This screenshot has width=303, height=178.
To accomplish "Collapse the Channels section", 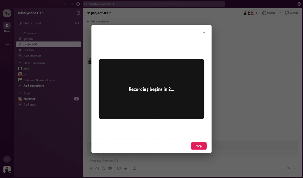I will click(x=20, y=33).
